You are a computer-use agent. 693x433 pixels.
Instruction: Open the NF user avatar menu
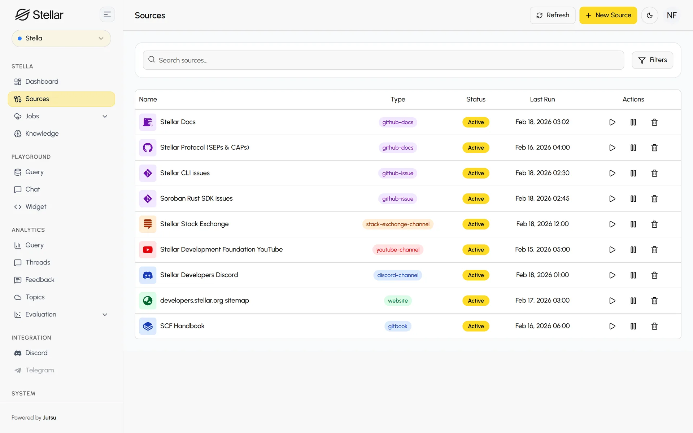(672, 16)
